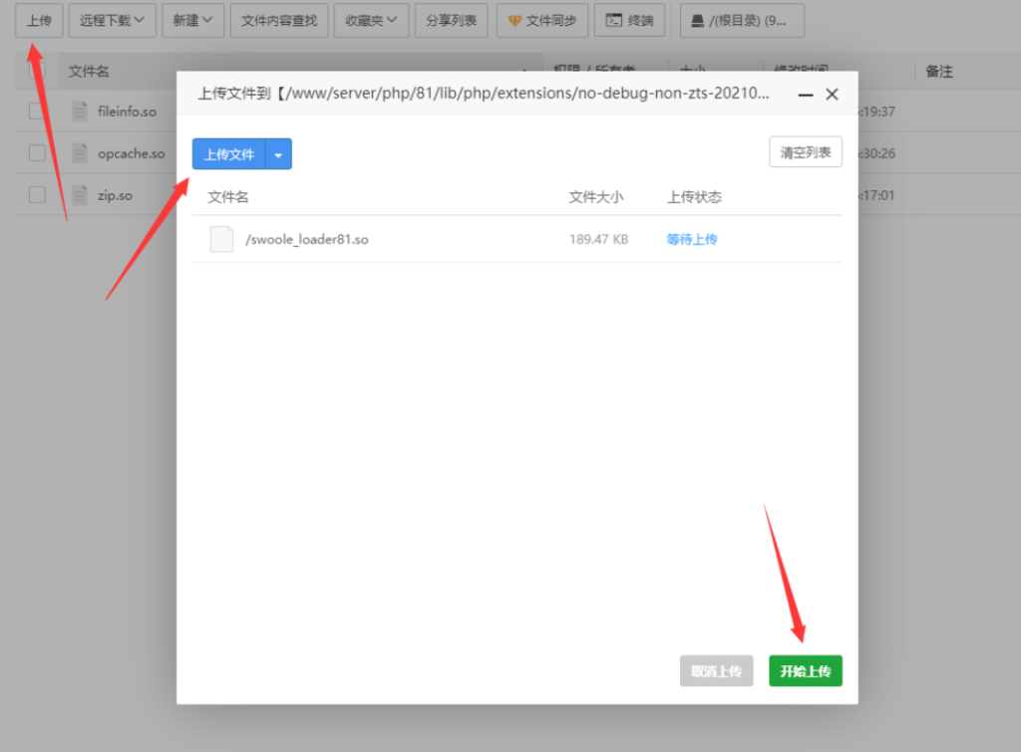Click the 等待上传 status link
The image size is (1021, 752).
click(692, 239)
